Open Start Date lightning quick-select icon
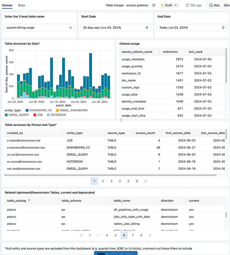The height and width of the screenshot is (255, 230). point(147,27)
